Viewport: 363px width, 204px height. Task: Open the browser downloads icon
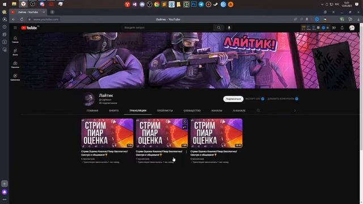click(358, 19)
